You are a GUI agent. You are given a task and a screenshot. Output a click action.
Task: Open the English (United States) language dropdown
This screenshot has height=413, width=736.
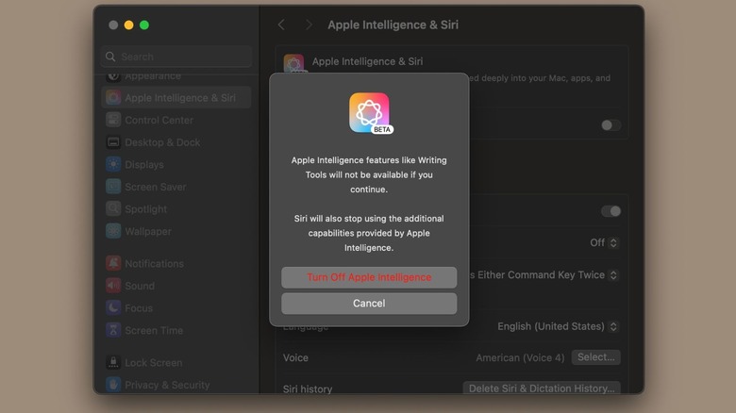coord(558,326)
